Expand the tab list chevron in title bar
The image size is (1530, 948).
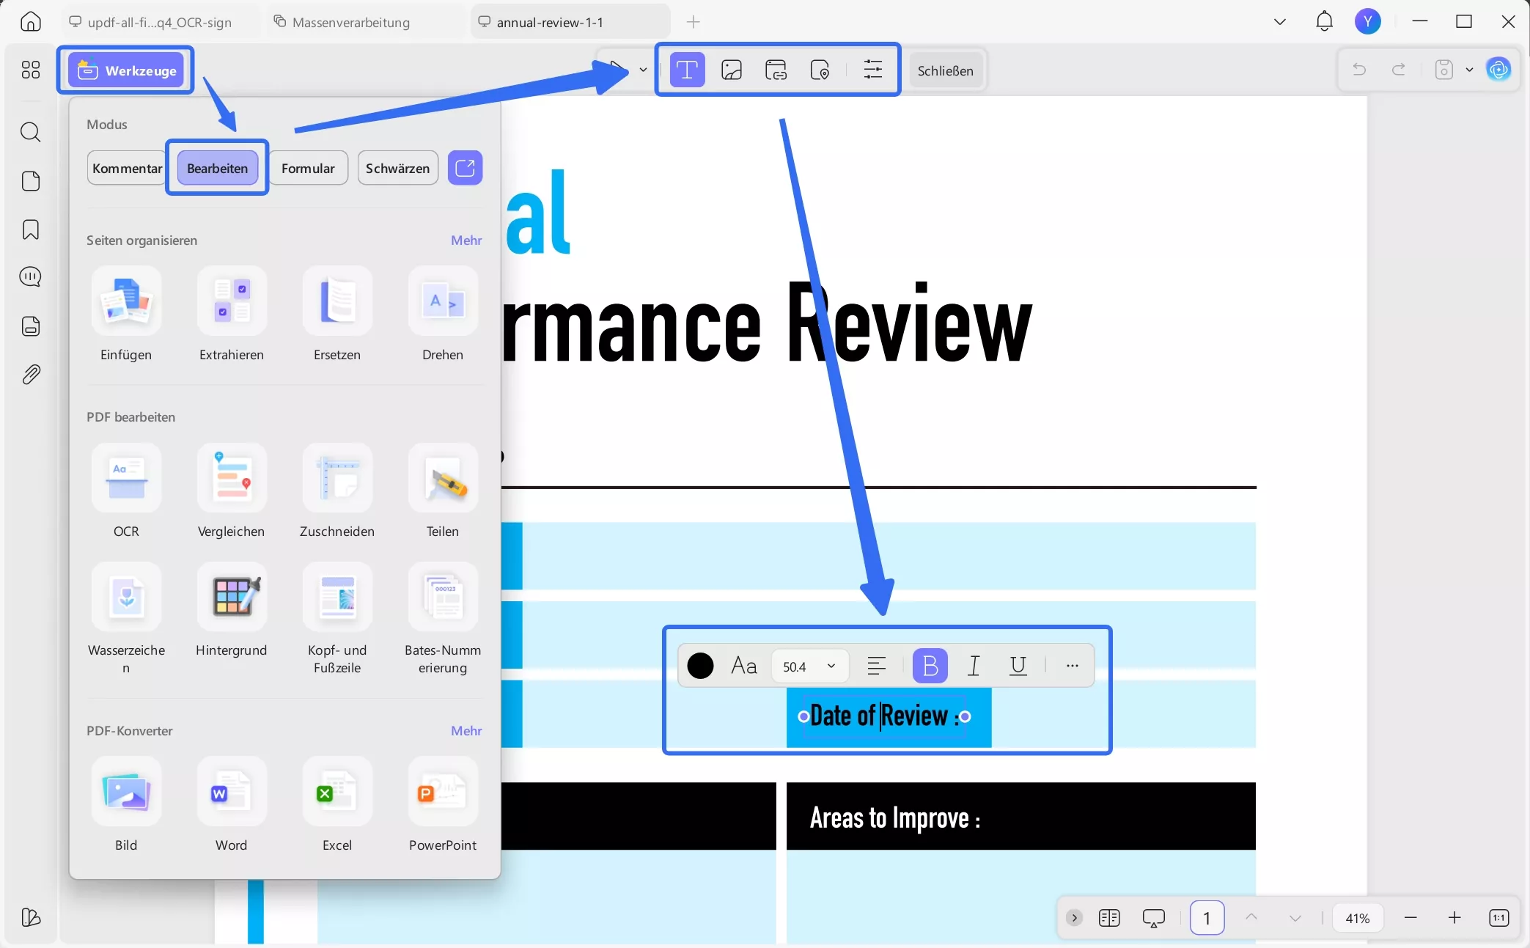[x=1280, y=22]
